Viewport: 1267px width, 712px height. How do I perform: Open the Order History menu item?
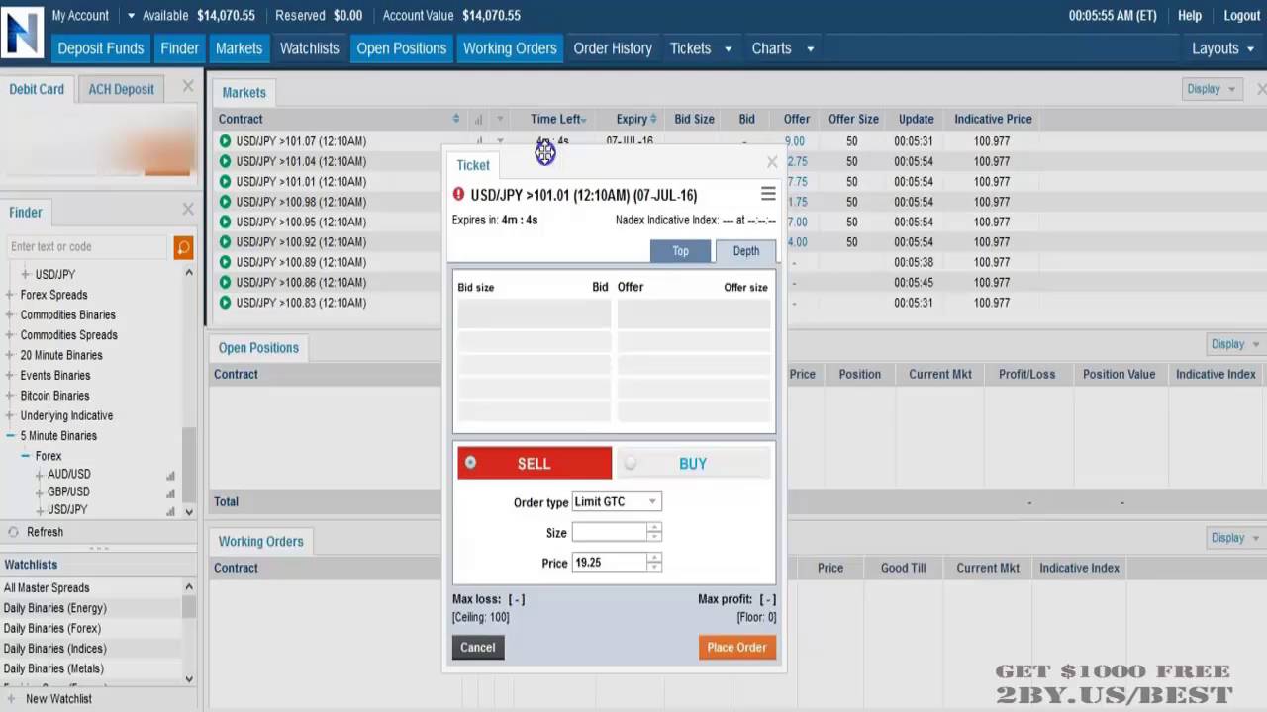click(x=613, y=48)
